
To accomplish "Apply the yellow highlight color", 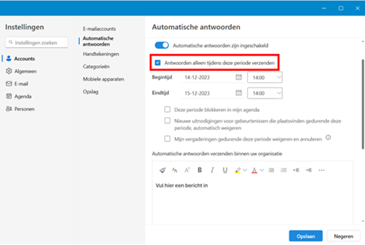I will coord(238,170).
